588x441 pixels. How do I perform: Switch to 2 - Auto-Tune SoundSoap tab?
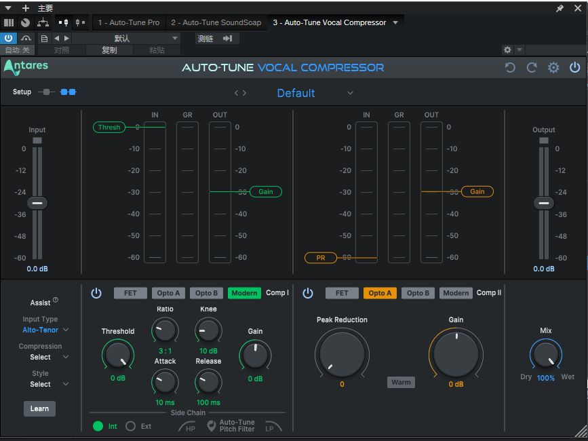click(216, 22)
